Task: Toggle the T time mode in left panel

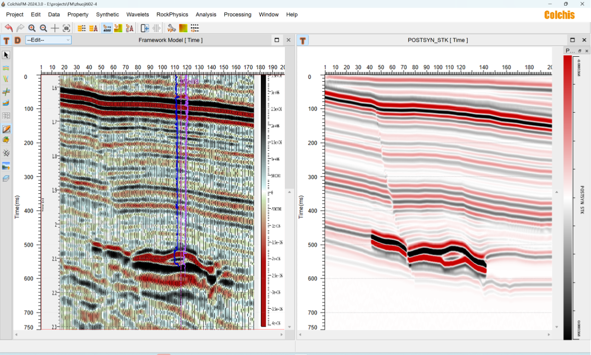Action: (6, 40)
